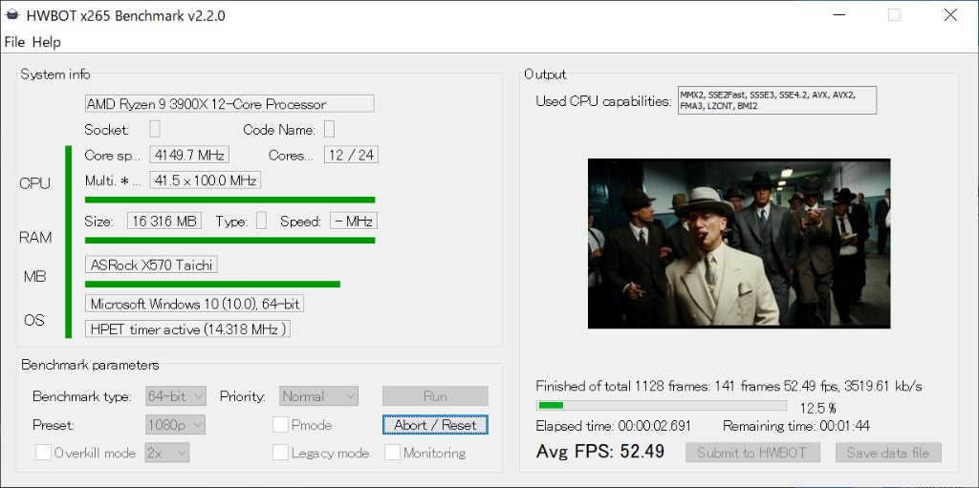Open the Overkill 2x multiplier dropdown
Viewport: 979px width, 488px height.
166,453
